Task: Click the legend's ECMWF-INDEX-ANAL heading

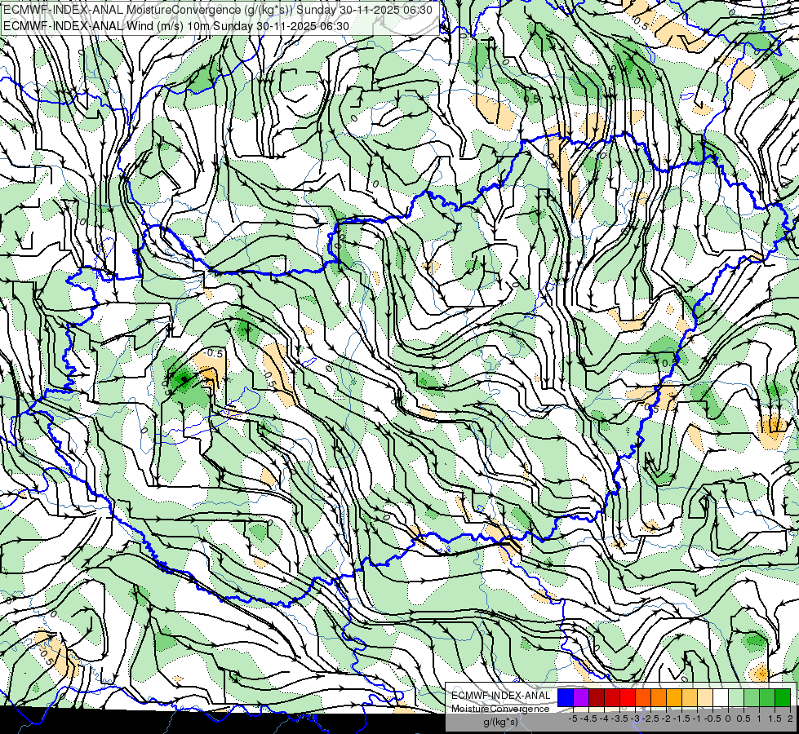Action: point(500,696)
